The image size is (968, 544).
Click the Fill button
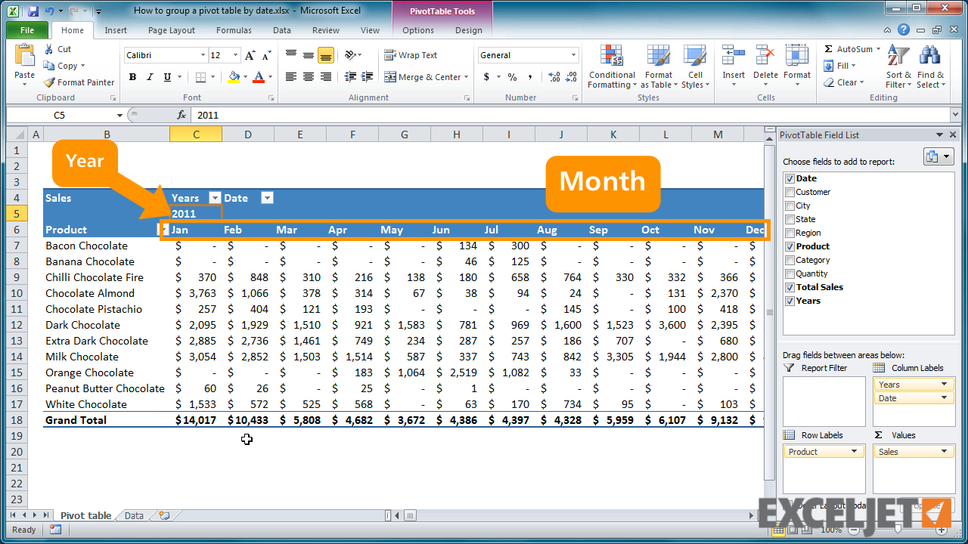839,66
